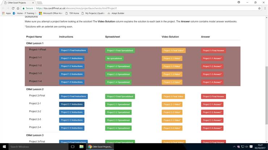Open Adapt Builder bookmark

116,13
